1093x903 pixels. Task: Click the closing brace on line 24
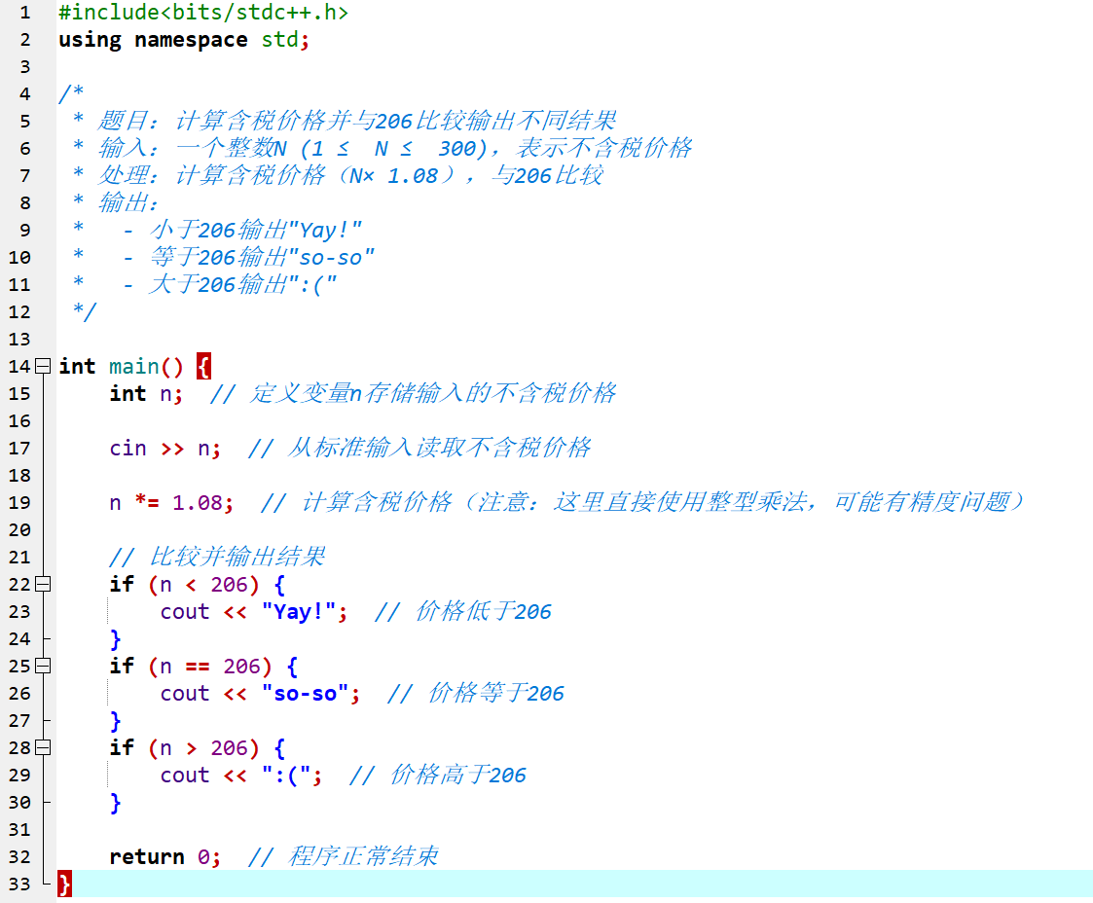click(116, 639)
